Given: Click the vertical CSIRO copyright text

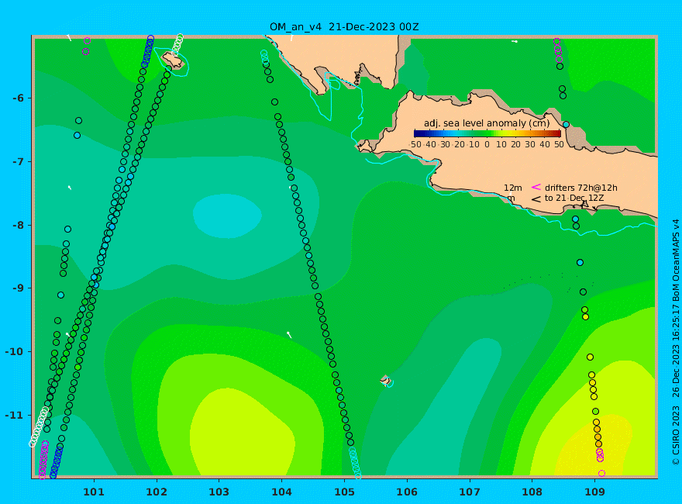Looking at the screenshot, I should (x=676, y=343).
